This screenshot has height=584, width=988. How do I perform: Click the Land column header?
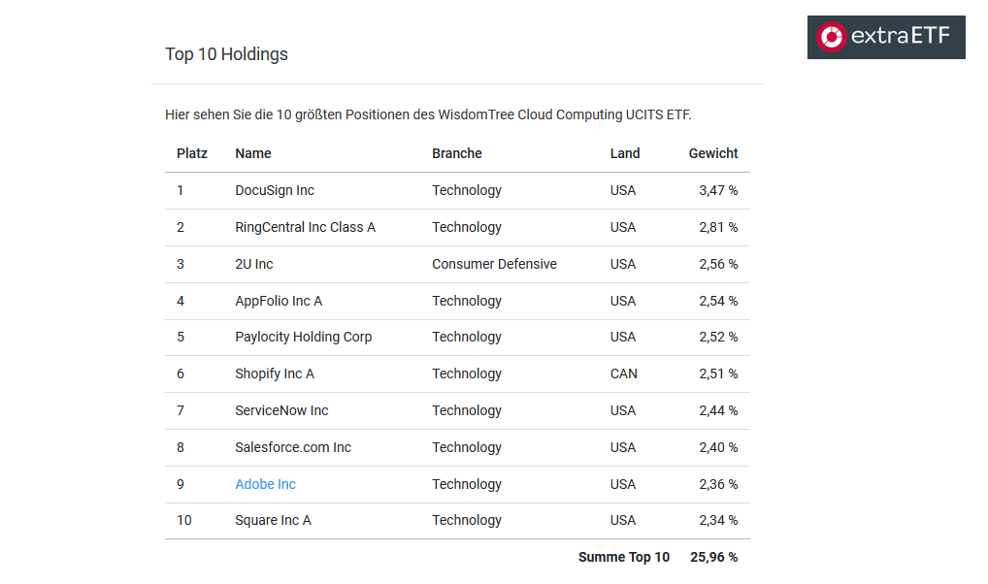(x=624, y=153)
